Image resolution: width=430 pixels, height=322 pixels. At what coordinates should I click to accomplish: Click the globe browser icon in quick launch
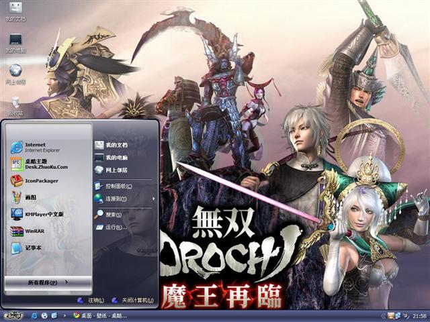pos(44,316)
